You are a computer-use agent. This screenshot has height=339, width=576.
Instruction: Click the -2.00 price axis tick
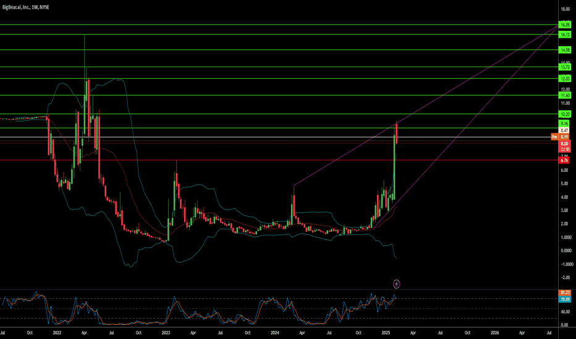point(565,277)
